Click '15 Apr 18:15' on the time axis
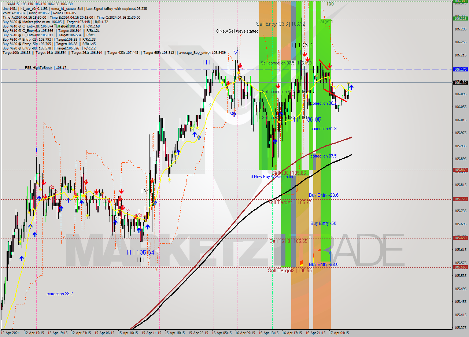This screenshot has height=337, width=469. pos(175,333)
